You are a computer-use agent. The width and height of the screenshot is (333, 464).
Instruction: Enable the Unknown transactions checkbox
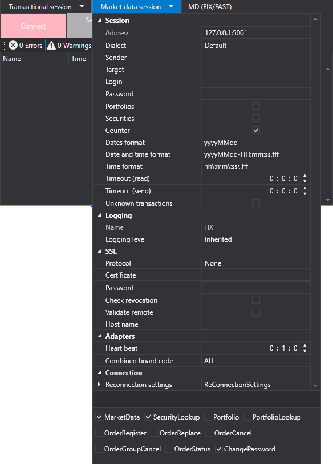(x=256, y=203)
